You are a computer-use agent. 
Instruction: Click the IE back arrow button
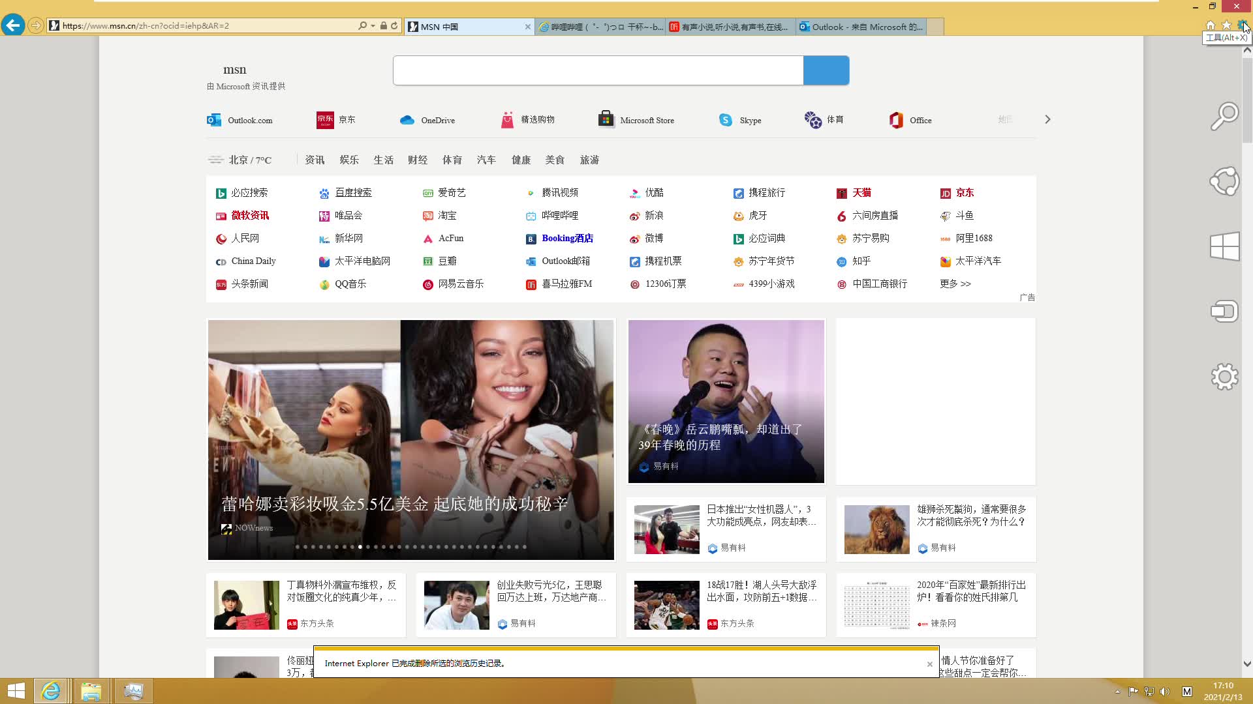(x=12, y=25)
